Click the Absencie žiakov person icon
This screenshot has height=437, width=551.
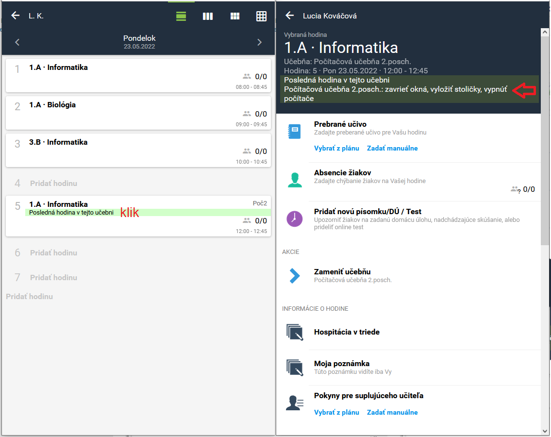[295, 180]
